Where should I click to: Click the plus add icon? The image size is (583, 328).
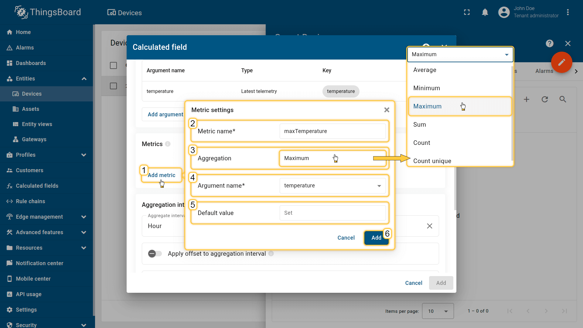click(x=527, y=99)
